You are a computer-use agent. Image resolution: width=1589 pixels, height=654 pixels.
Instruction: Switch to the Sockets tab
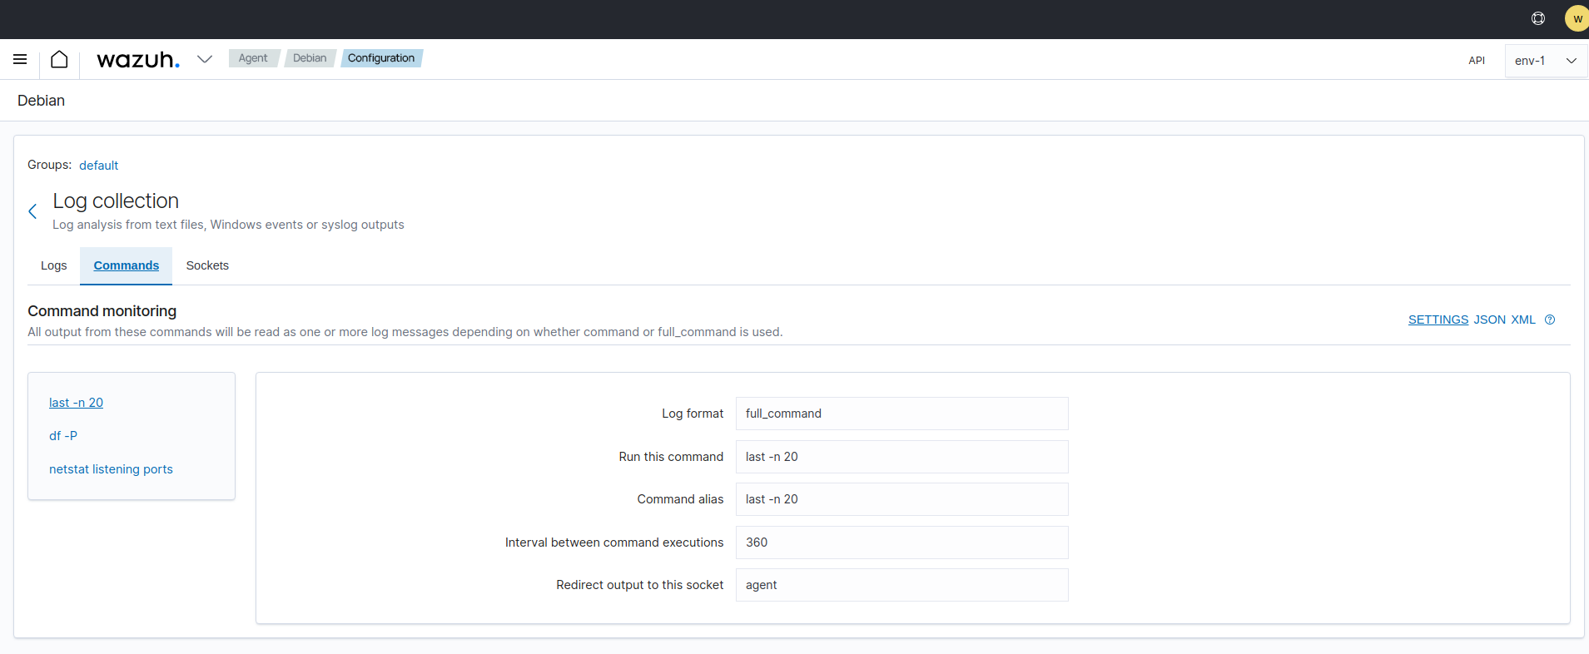point(207,265)
